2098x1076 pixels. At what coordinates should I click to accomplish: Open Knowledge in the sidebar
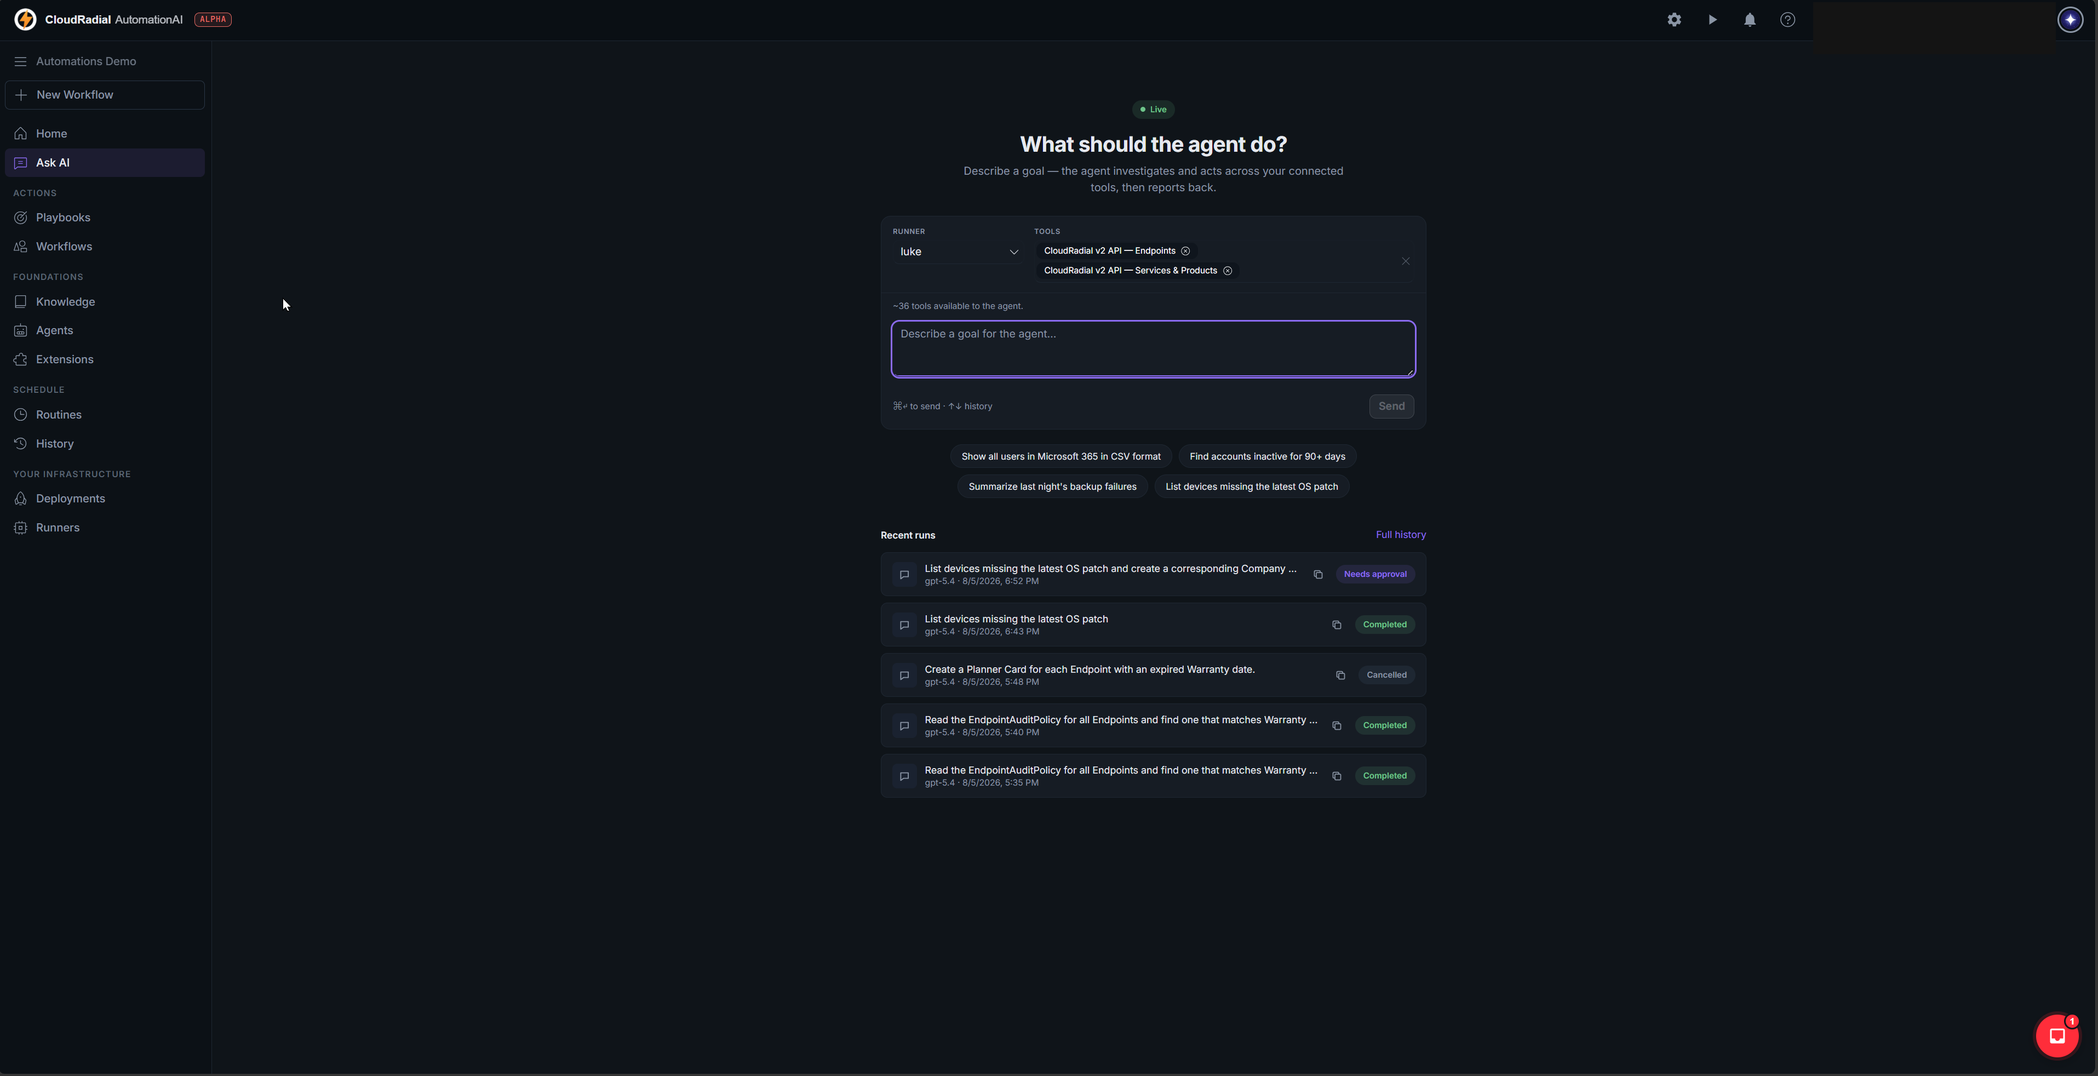[104, 301]
